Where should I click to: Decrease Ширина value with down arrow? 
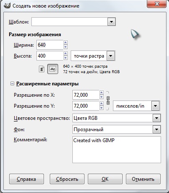pos(66,47)
